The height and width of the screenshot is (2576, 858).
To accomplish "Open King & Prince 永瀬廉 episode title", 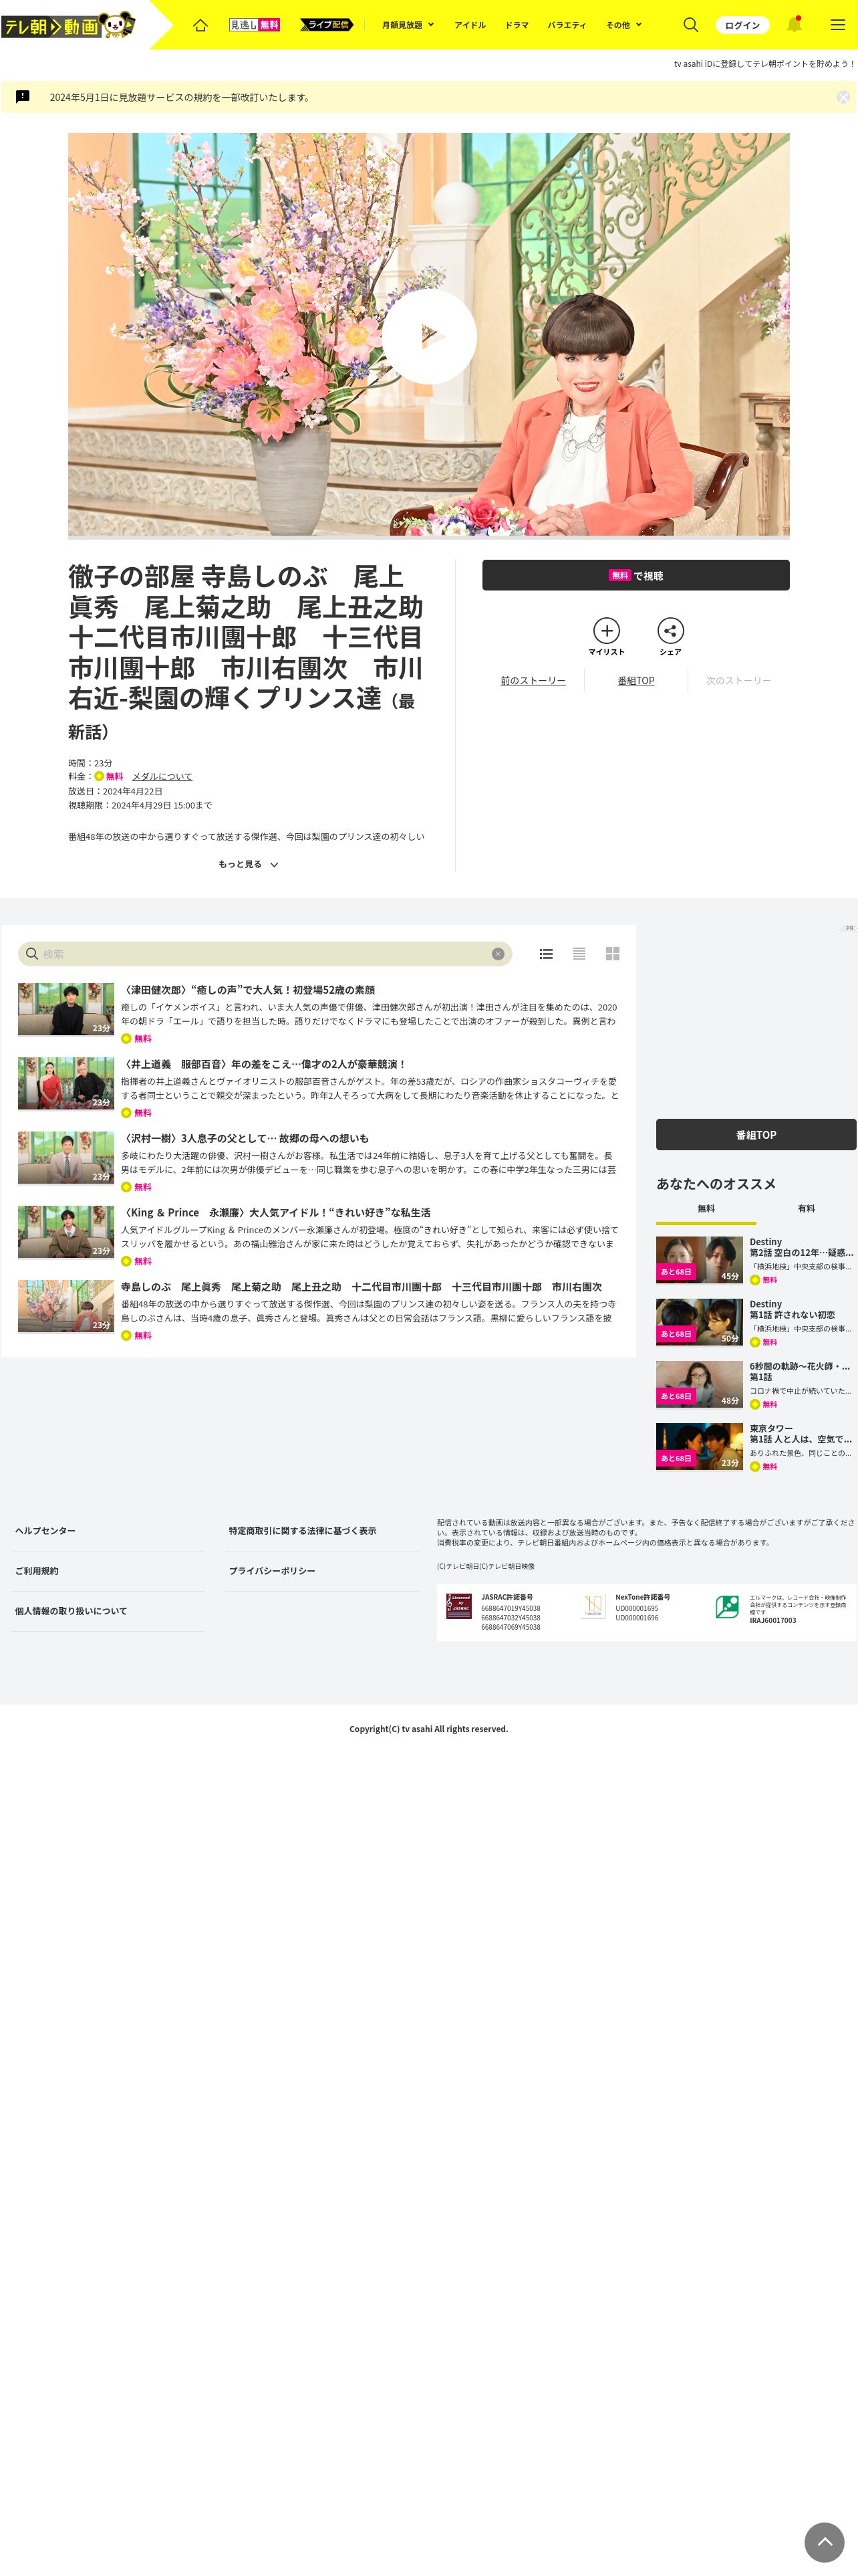I will [x=276, y=1212].
